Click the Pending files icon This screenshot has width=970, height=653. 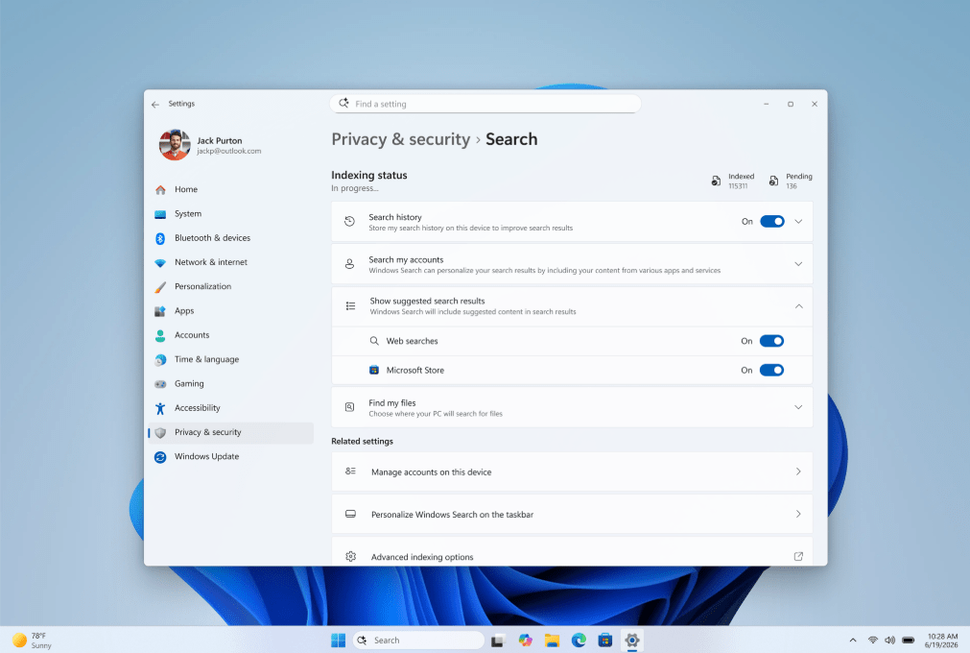tap(773, 181)
